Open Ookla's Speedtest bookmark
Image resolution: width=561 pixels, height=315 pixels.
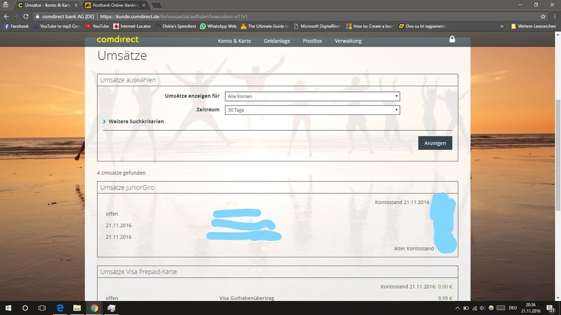point(176,26)
